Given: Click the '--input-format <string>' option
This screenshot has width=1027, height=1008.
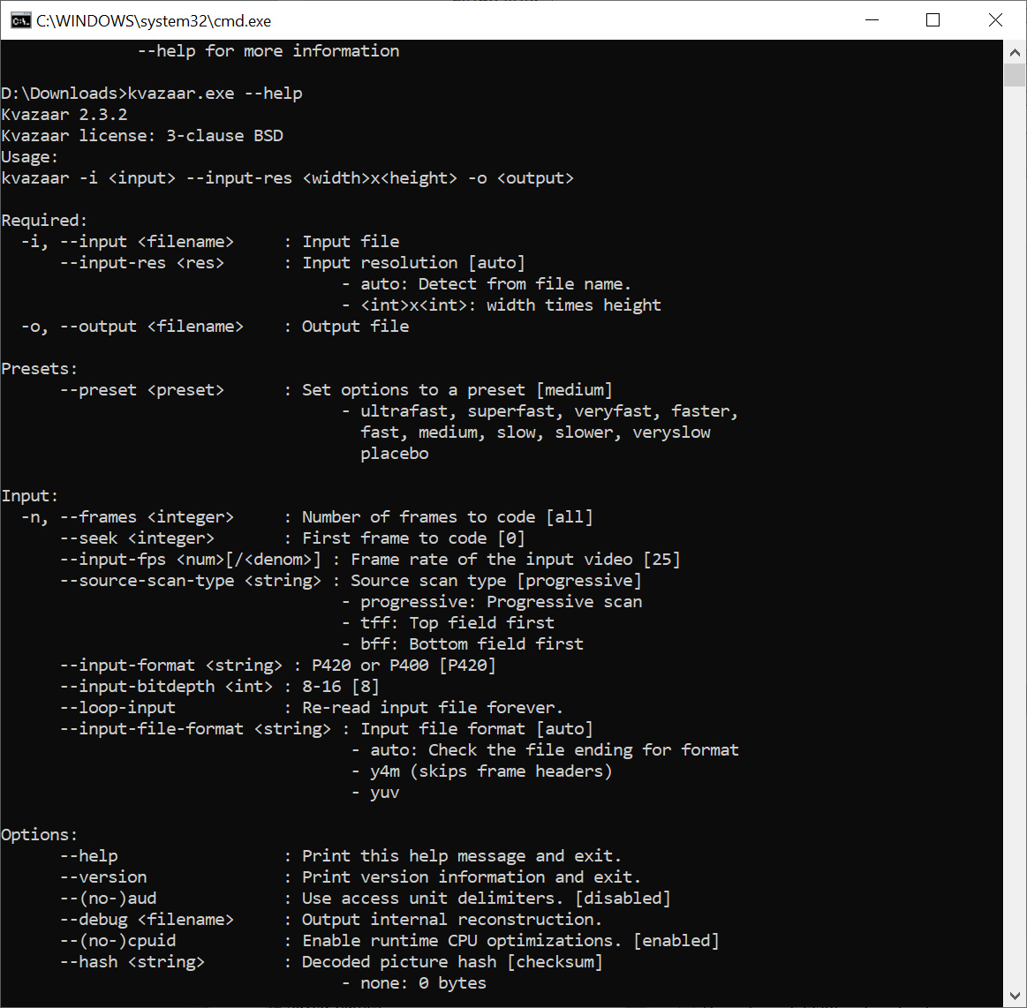Looking at the screenshot, I should tap(171, 665).
